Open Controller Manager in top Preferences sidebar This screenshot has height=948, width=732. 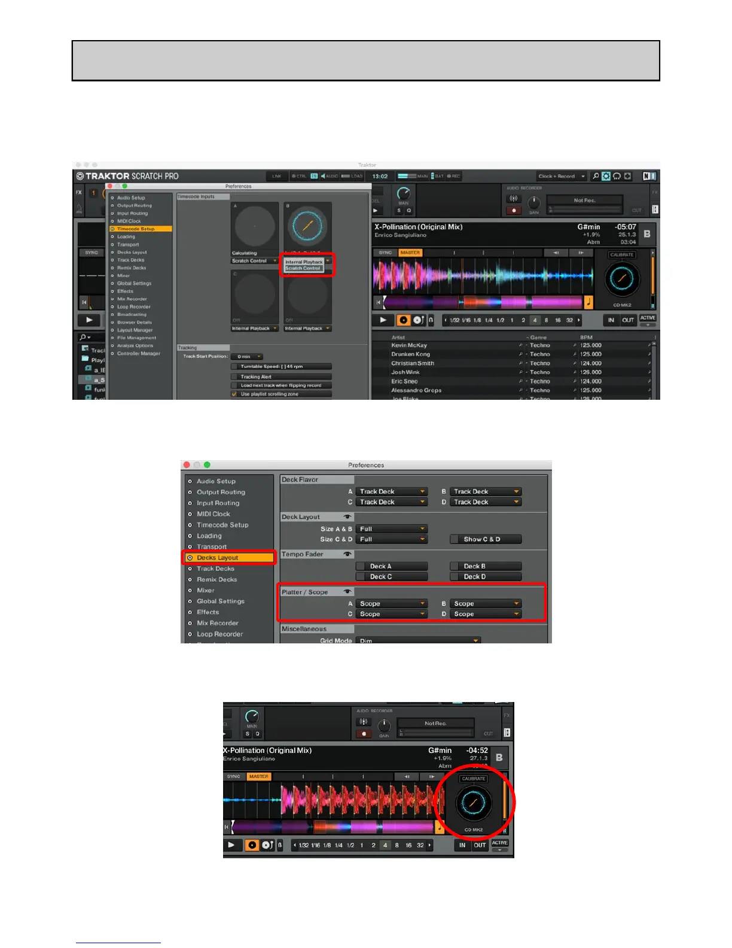[139, 353]
